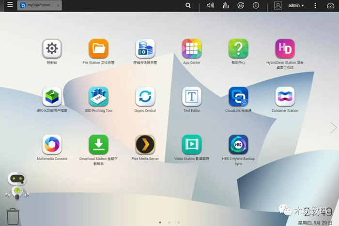This screenshot has height=226, width=339.
Task: Select first desktop page dot
Action: (x=160, y=222)
